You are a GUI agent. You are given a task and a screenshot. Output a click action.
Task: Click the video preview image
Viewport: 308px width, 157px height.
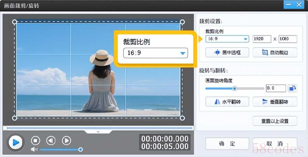pyautogui.click(x=98, y=70)
